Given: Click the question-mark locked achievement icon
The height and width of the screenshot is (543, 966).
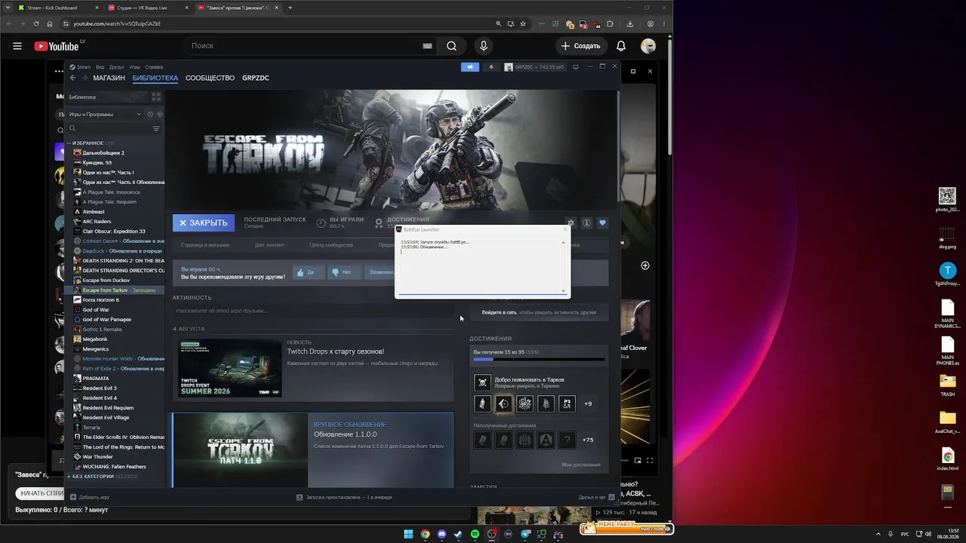Looking at the screenshot, I should [567, 440].
